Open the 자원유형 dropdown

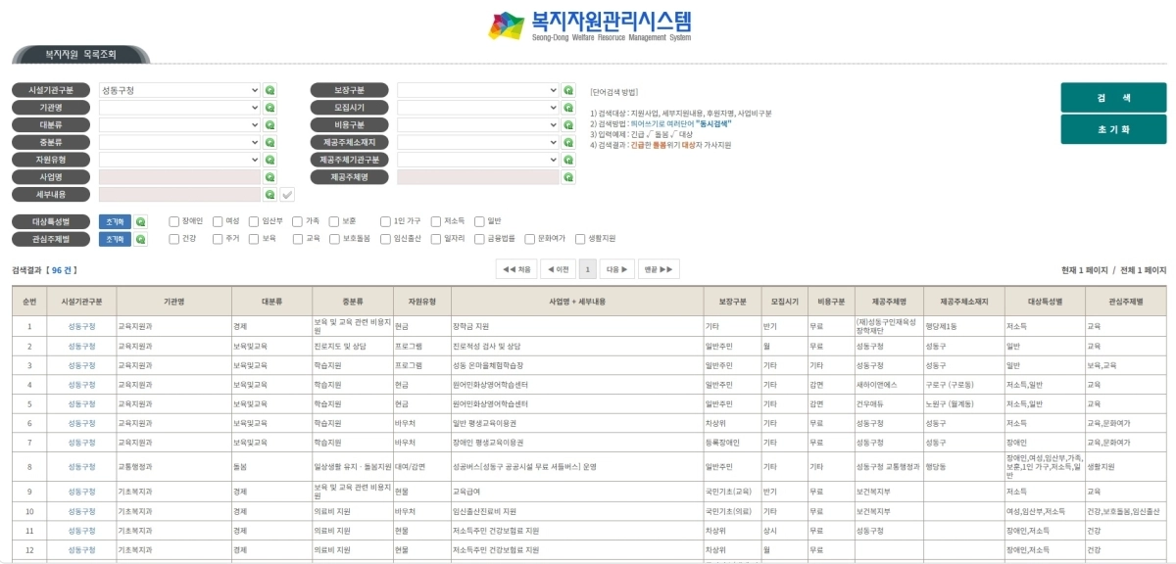point(179,160)
